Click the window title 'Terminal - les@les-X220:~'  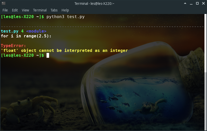pyautogui.click(x=94, y=4)
